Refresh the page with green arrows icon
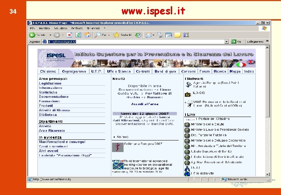Viewport: 281px width, 195px height. tap(78, 35)
